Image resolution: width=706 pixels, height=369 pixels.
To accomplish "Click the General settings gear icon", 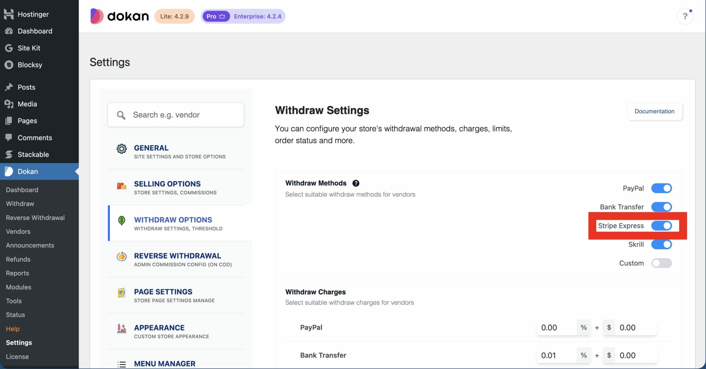I will (121, 149).
